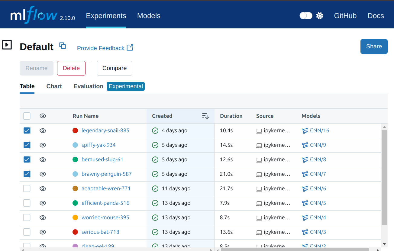Click the Compare button
This screenshot has height=251, width=394.
coord(114,68)
